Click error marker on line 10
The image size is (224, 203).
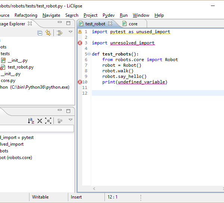click(x=80, y=82)
